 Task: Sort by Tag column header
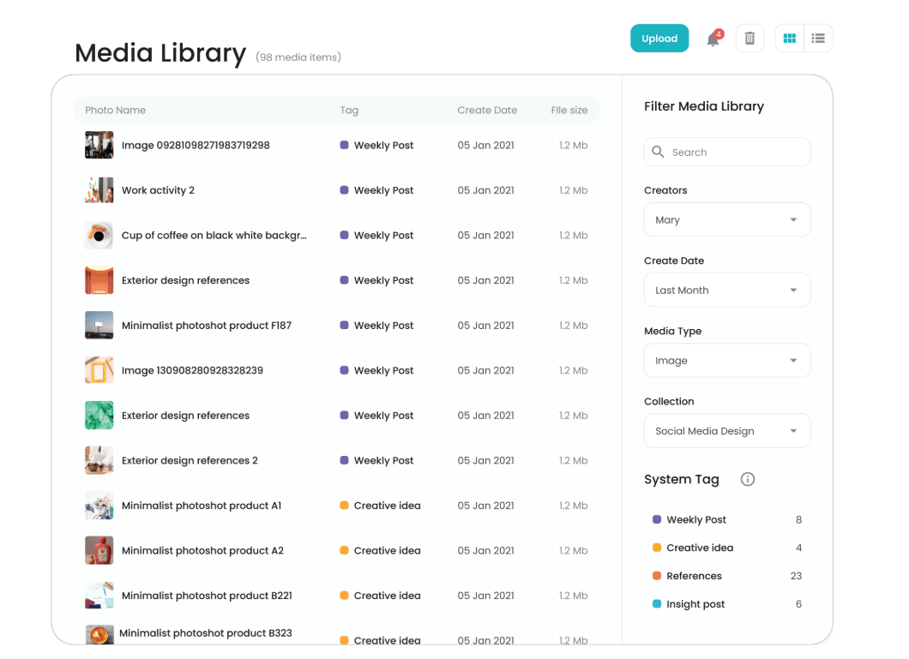pyautogui.click(x=349, y=110)
